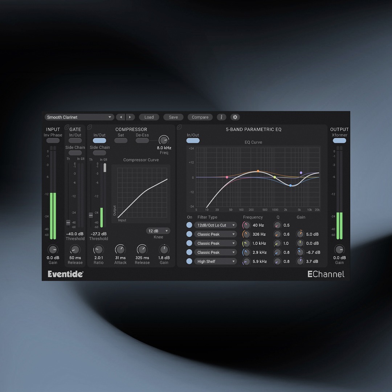Screen dimensions: 392x392
Task: Adjust the De-Ess Freq knob
Action: [164, 139]
